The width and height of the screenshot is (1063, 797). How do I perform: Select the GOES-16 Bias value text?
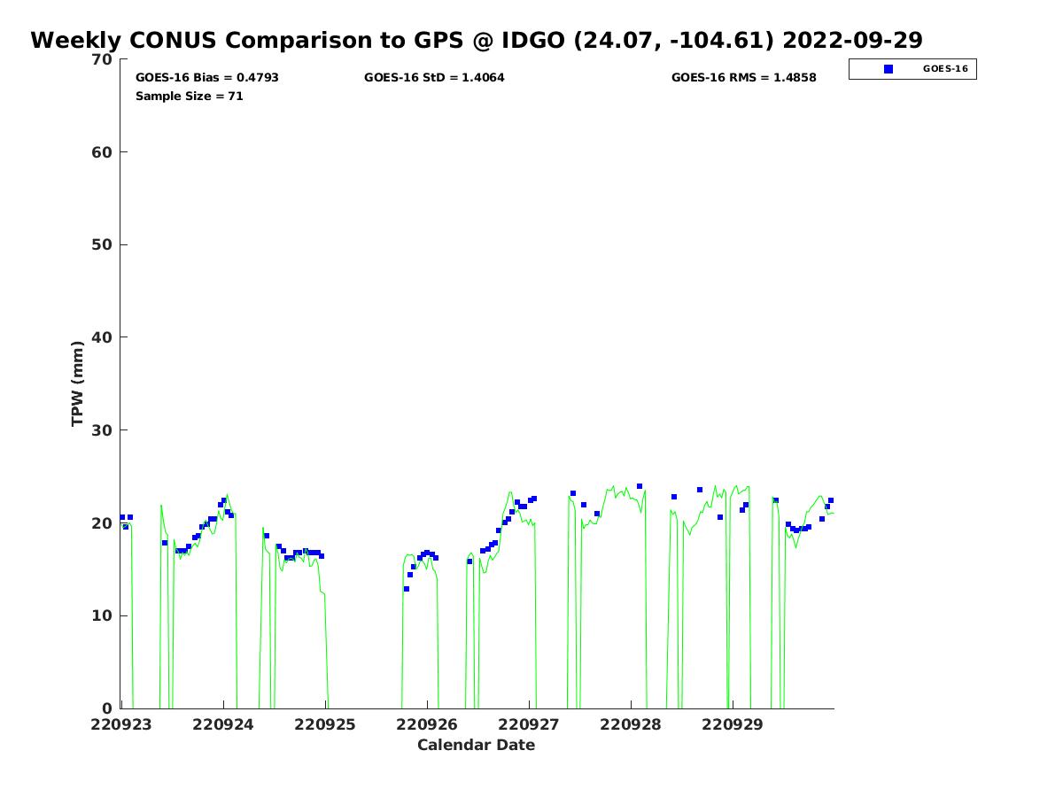[207, 78]
